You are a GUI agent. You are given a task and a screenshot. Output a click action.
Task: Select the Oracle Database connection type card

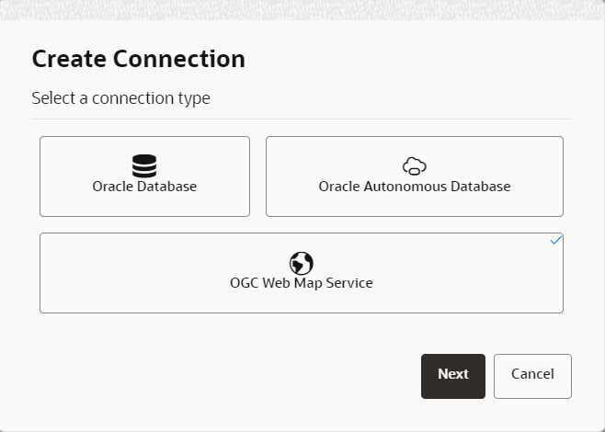pos(144,176)
